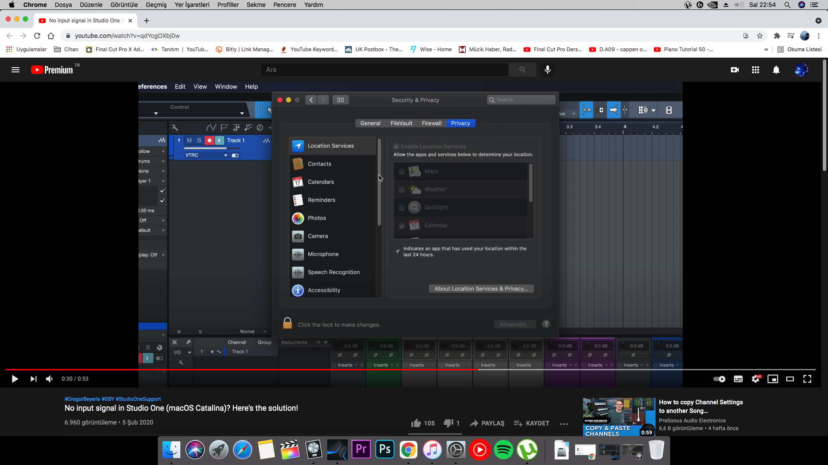Toggle the autoplay switch
828x465 pixels.
(719, 379)
